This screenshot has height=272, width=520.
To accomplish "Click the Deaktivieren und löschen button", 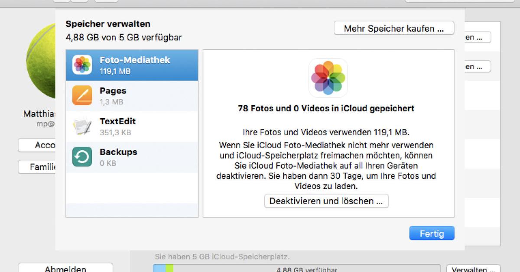I will 326,201.
